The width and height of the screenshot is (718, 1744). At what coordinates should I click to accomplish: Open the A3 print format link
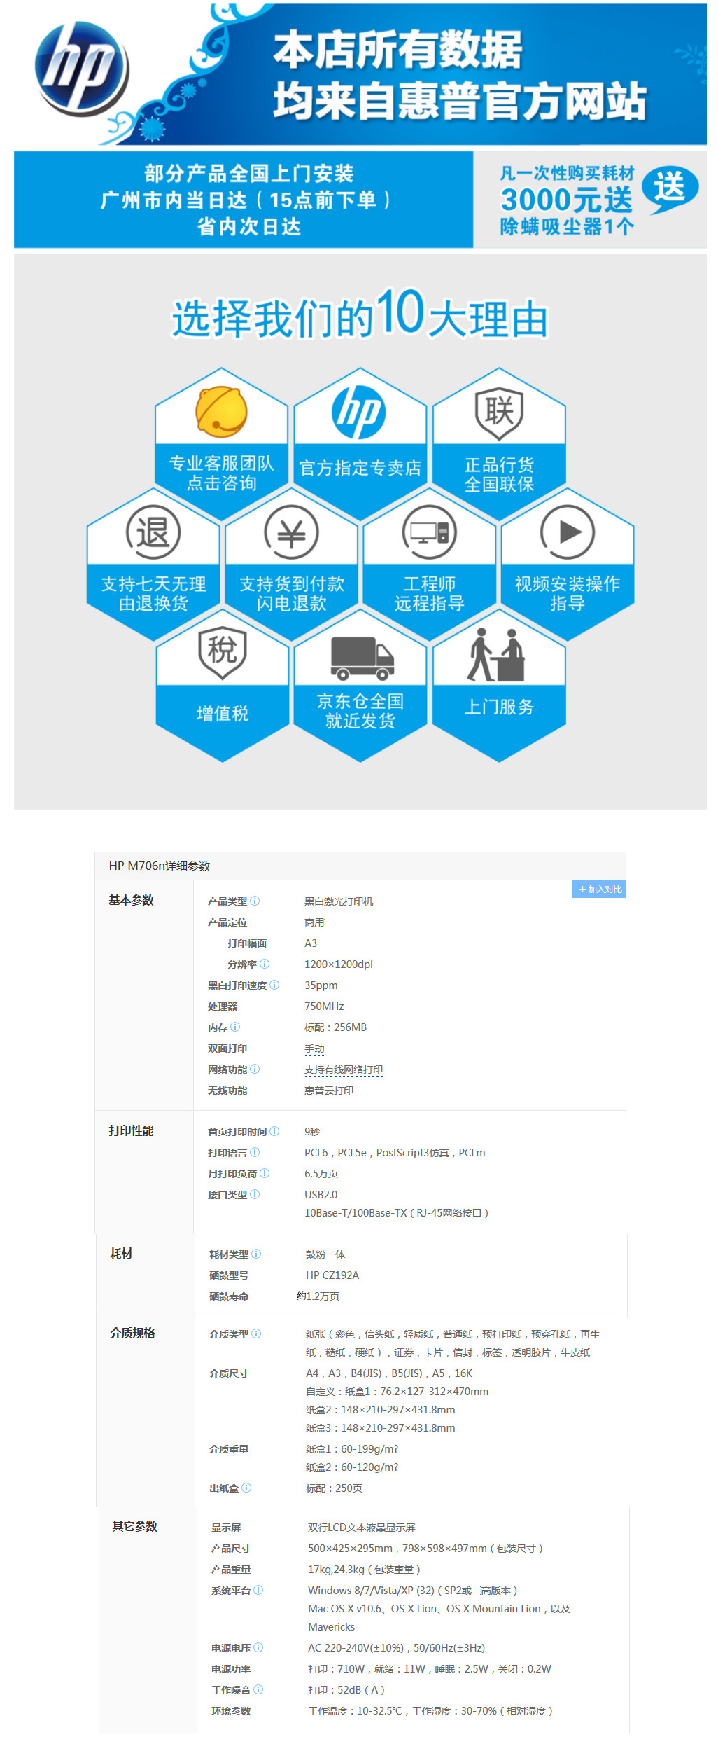pos(311,943)
